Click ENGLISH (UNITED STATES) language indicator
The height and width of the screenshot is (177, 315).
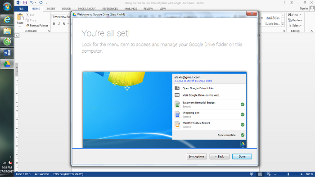68,174
